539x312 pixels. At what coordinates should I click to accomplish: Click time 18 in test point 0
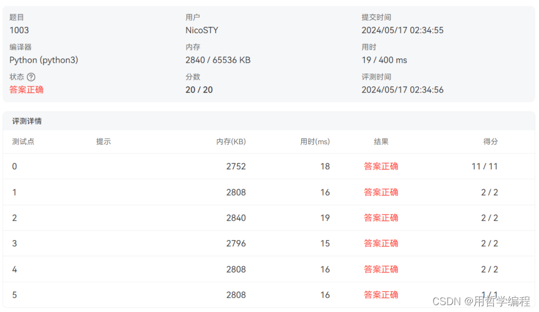click(x=325, y=167)
